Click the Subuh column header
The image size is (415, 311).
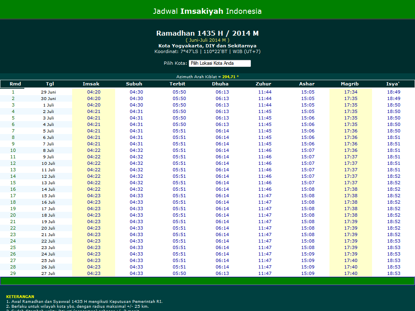pyautogui.click(x=134, y=84)
